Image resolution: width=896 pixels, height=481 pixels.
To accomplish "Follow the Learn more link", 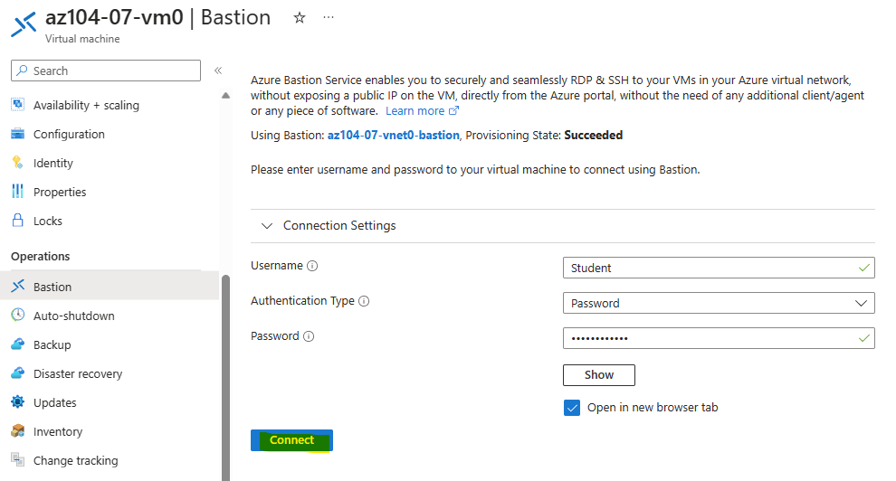I will coord(415,110).
